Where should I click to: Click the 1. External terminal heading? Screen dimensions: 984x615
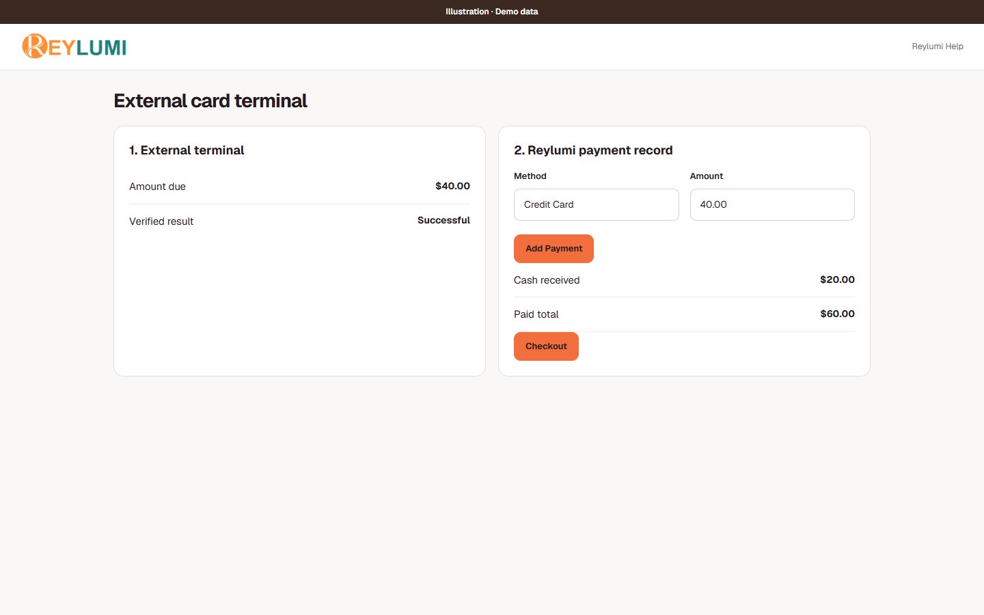[187, 150]
